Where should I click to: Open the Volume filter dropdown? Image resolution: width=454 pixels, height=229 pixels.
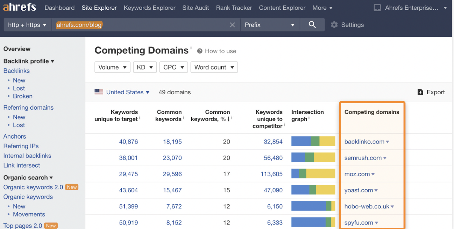(112, 67)
